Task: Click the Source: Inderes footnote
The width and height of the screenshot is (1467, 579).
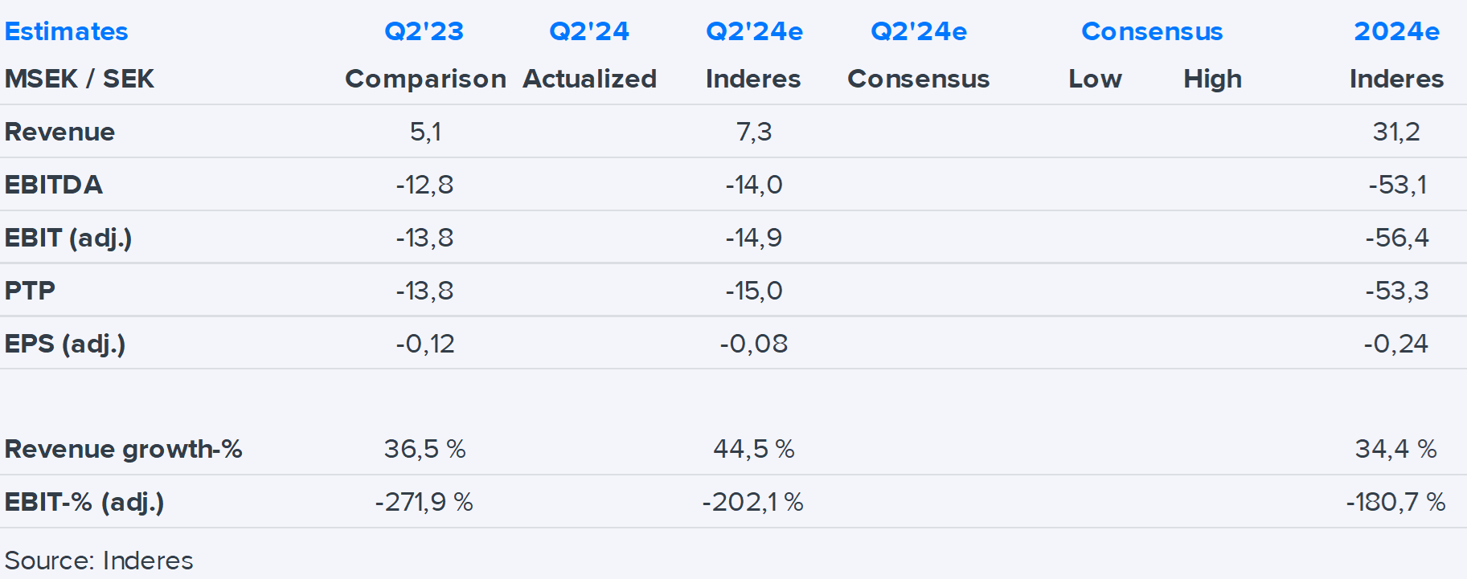Action: [99, 561]
